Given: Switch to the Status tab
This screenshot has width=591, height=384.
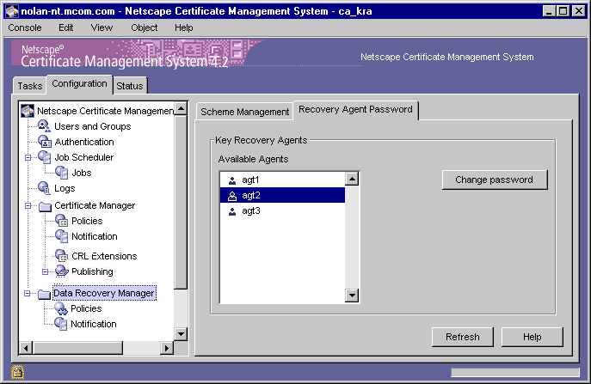Looking at the screenshot, I should [130, 86].
